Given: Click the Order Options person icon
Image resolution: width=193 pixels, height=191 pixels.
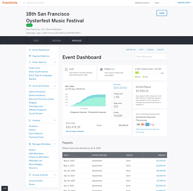Looking at the screenshot, I should pos(30,62).
